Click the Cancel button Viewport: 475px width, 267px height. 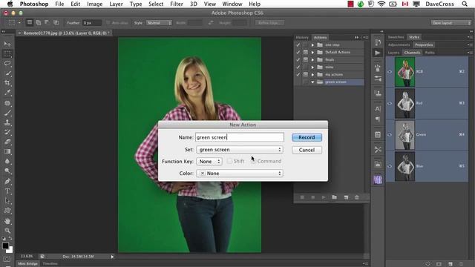(307, 150)
